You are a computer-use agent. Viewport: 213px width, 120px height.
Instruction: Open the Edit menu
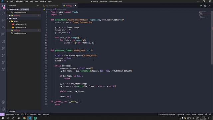coord(12,1)
